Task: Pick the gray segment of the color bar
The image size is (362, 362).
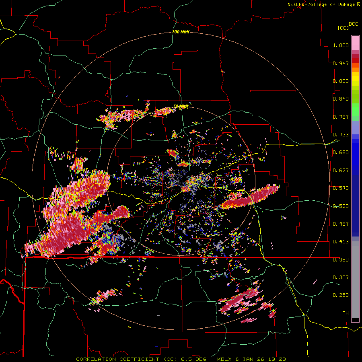Action: point(355,280)
